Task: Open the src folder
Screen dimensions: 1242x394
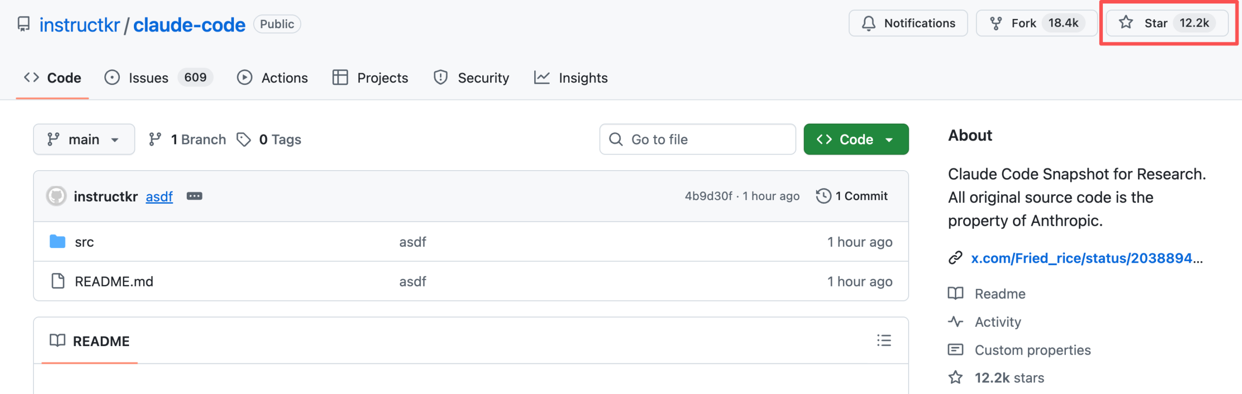Action: click(84, 242)
